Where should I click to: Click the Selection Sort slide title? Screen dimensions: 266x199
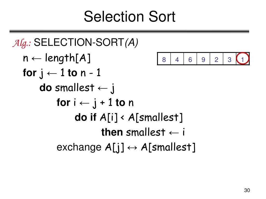129,16
